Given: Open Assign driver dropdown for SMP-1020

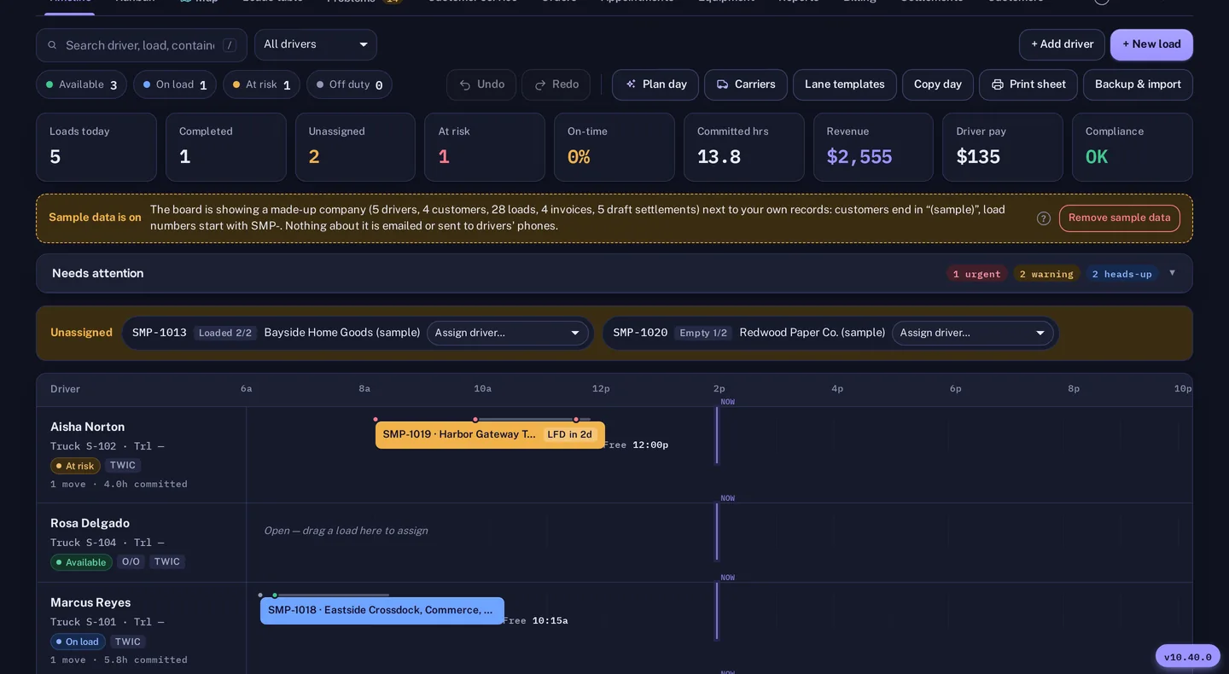Looking at the screenshot, I should (x=973, y=333).
